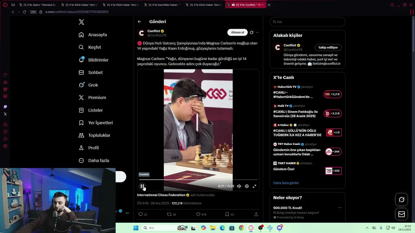Viewport: 415px width, 233px height.
Task: Open options for N Kolay promoted item
Action: click(x=339, y=208)
